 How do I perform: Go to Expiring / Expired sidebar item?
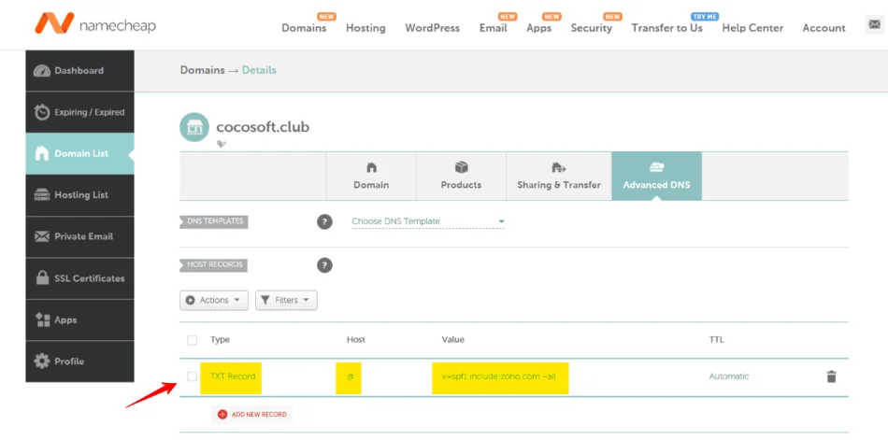pyautogui.click(x=79, y=112)
